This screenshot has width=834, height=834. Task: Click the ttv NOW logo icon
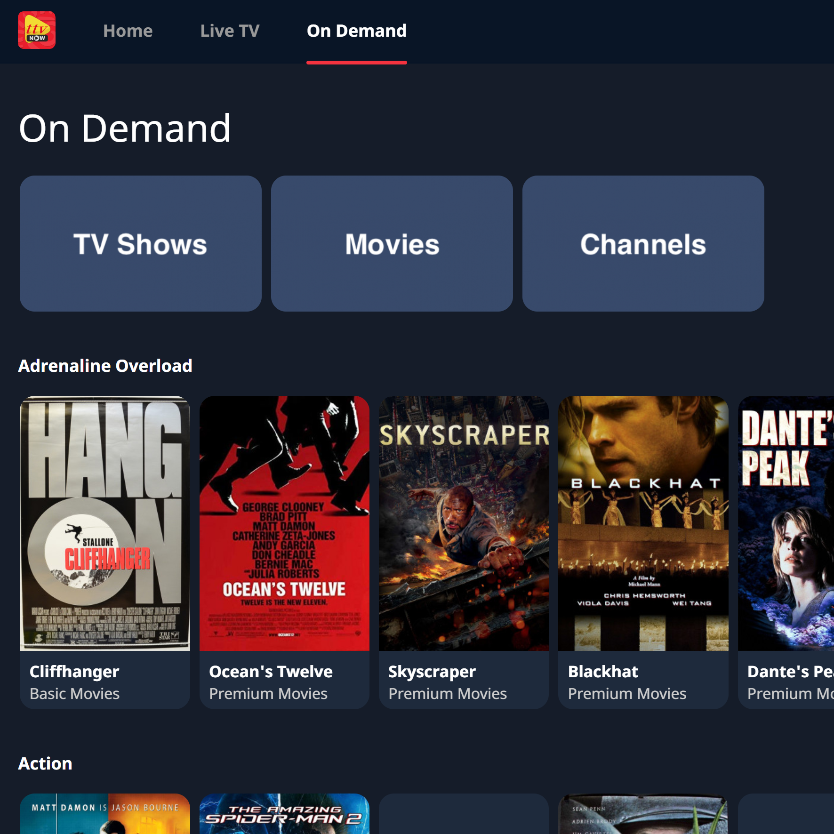pos(37,30)
